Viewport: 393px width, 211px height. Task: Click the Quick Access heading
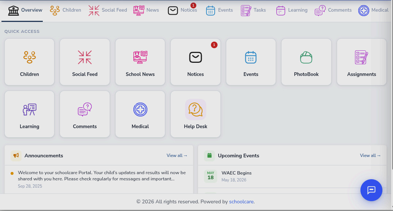point(22,31)
